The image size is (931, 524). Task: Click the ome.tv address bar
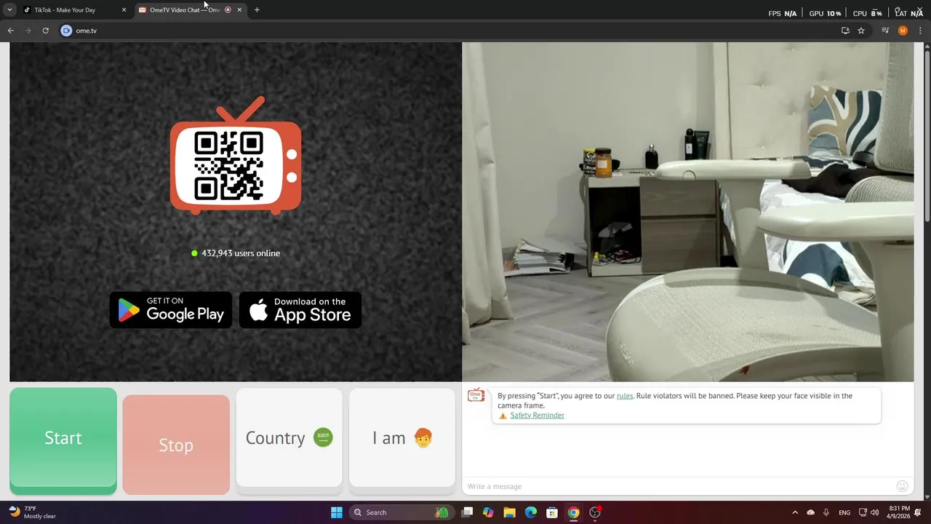pyautogui.click(x=451, y=31)
